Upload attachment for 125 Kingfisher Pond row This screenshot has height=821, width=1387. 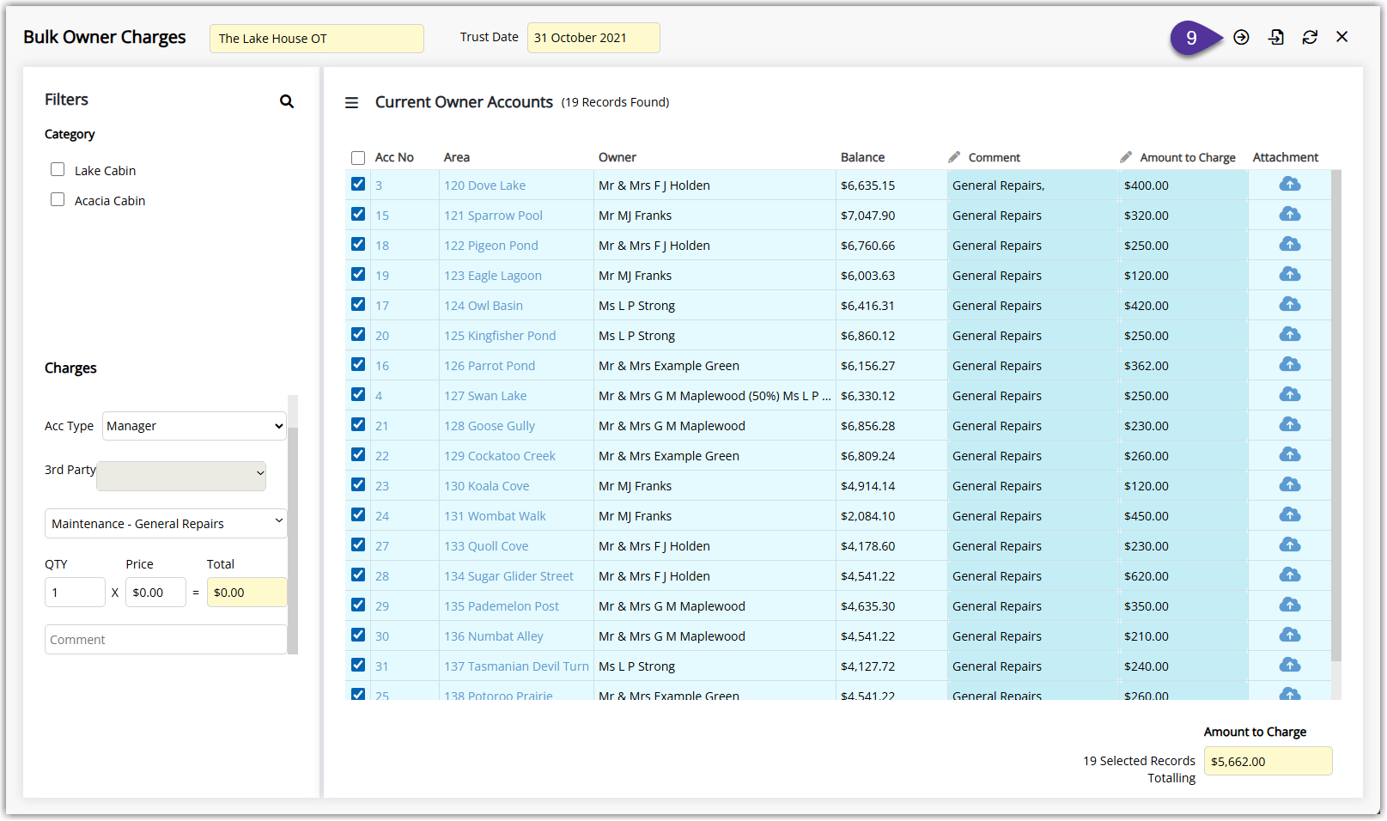click(1289, 334)
